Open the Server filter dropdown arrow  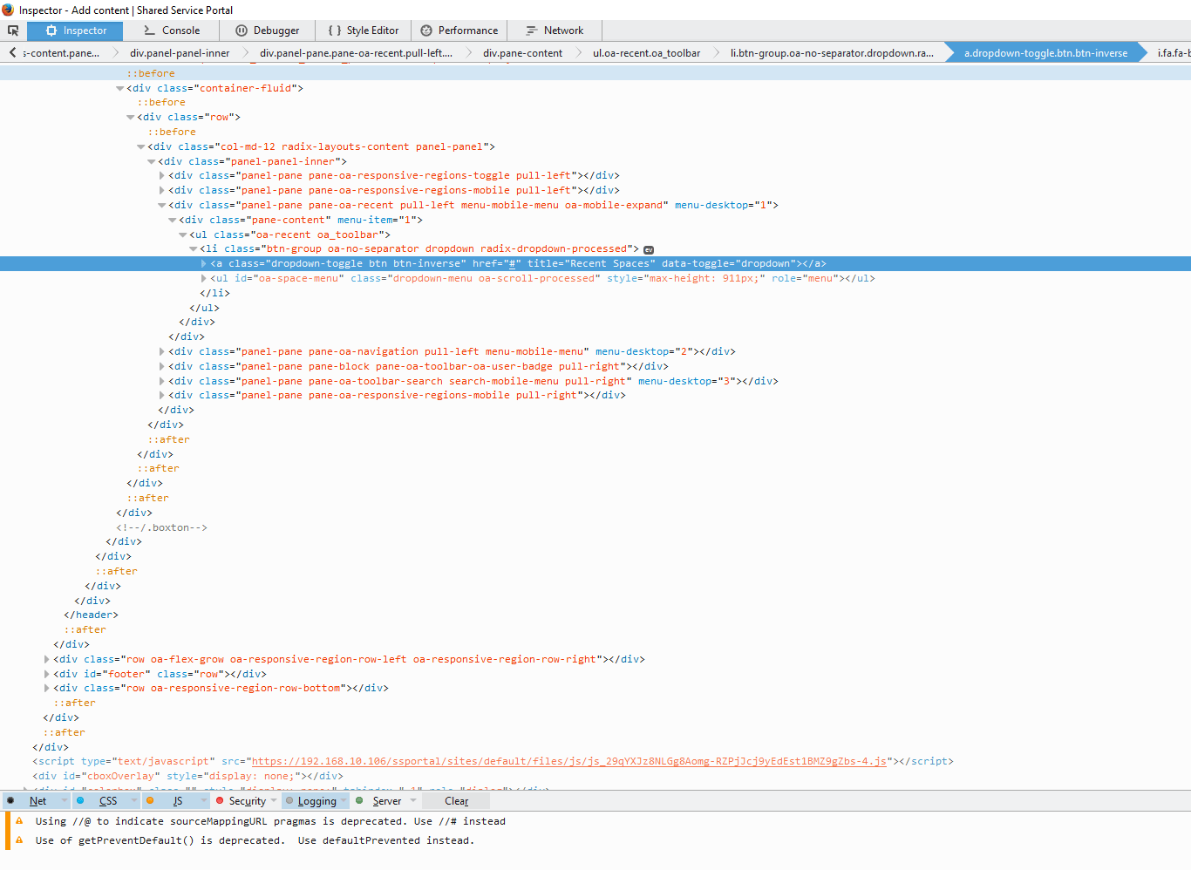413,801
